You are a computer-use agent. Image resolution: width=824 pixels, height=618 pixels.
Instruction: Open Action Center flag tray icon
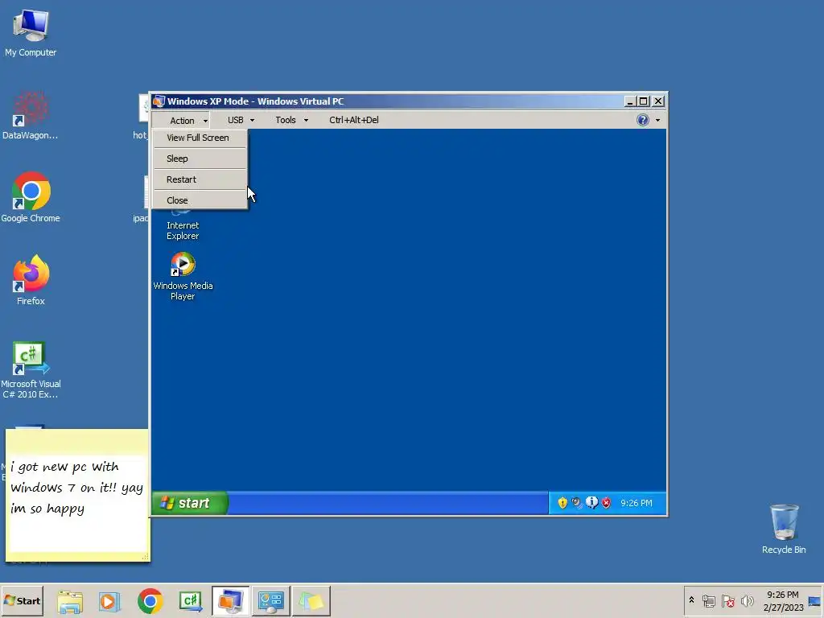tap(727, 600)
